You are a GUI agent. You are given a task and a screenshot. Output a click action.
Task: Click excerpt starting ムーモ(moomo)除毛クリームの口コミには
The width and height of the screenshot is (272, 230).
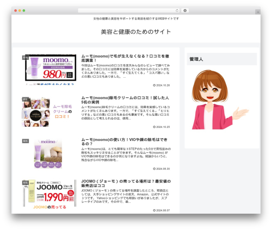pos(126,113)
